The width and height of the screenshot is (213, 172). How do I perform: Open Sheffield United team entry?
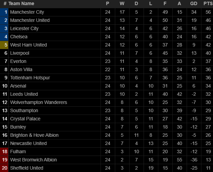click(x=27, y=168)
